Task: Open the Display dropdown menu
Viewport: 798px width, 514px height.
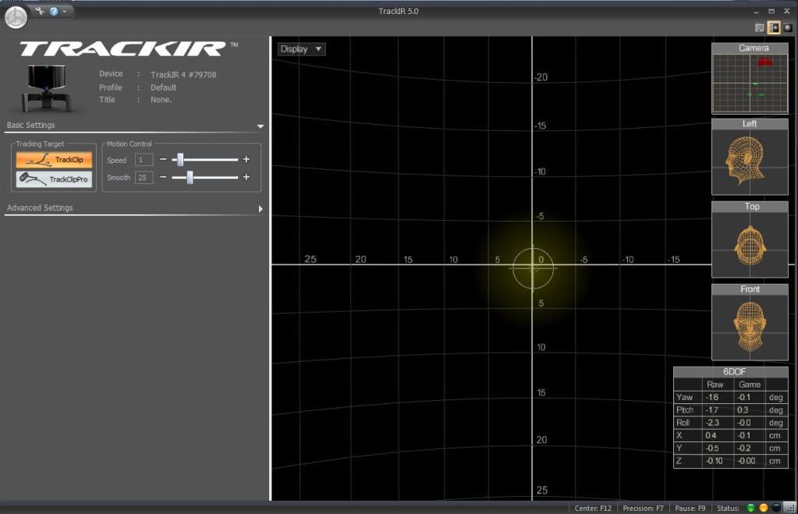Action: pyautogui.click(x=301, y=49)
